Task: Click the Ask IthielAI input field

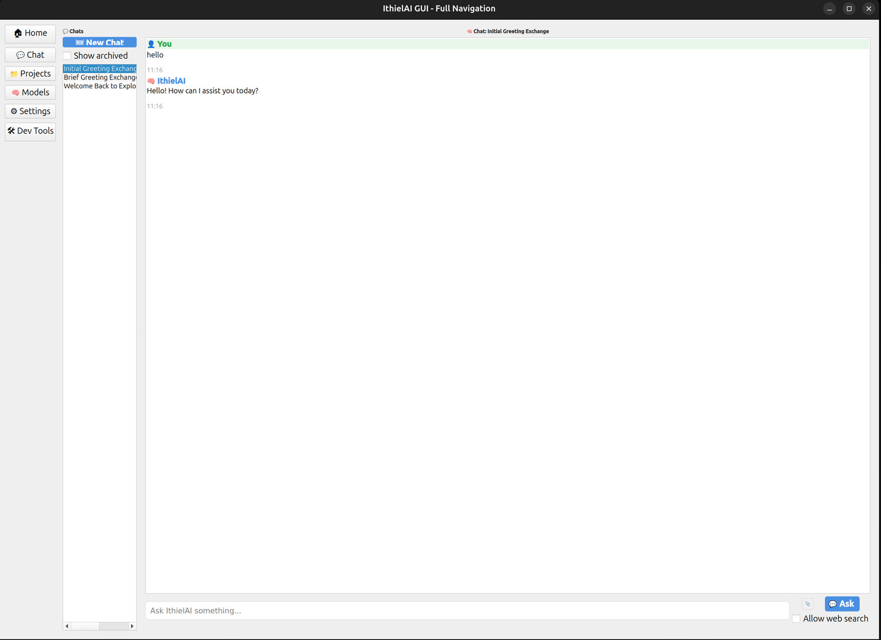Action: (415, 610)
